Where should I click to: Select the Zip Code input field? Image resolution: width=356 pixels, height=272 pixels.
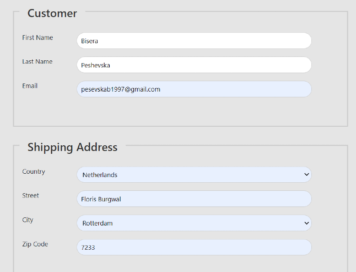pos(194,247)
